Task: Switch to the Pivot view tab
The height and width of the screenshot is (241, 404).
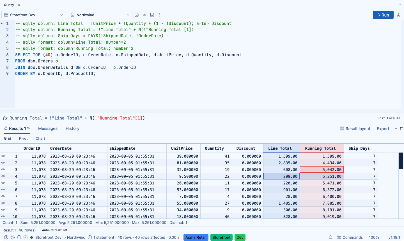Action: 23,138
